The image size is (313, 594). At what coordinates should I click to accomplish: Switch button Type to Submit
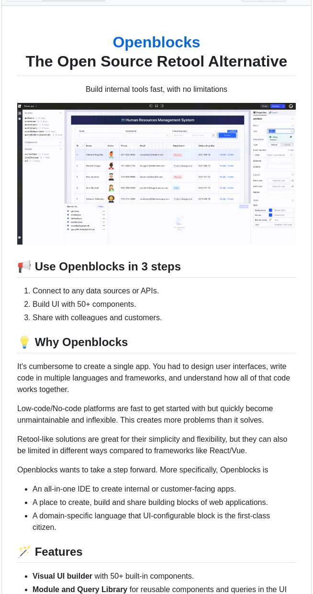287,145
